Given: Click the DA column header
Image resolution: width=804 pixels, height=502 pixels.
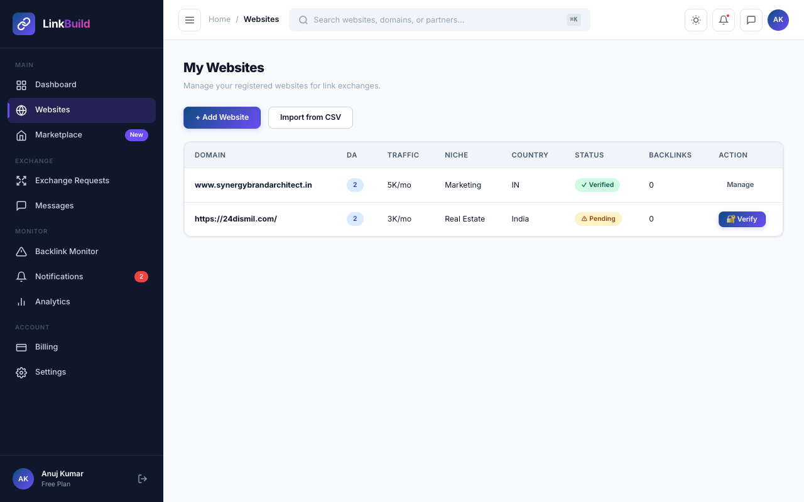Looking at the screenshot, I should (x=352, y=155).
